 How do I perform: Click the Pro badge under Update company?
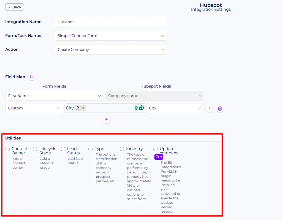[159, 157]
